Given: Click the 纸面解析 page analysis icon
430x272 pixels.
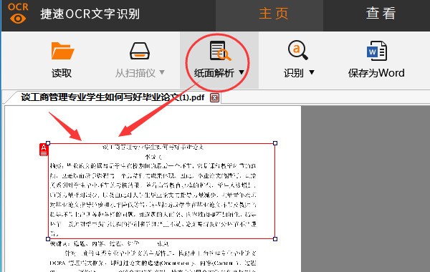Looking at the screenshot, I should (220, 51).
